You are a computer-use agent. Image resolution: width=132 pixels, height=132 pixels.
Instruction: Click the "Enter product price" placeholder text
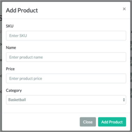[x=26, y=78]
